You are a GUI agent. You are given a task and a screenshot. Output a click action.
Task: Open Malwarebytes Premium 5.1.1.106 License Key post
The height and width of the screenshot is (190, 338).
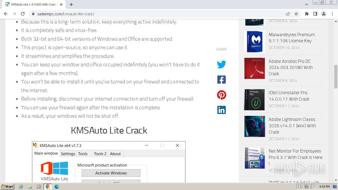tap(292, 37)
